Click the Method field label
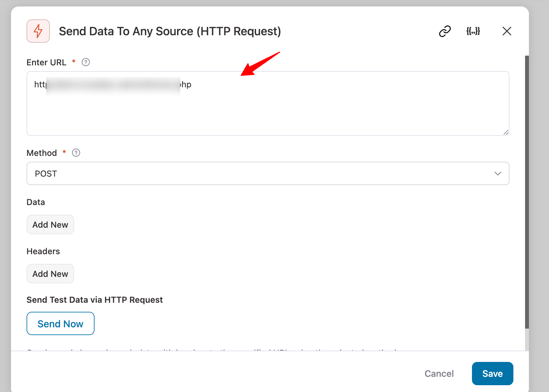549x392 pixels. pyautogui.click(x=42, y=153)
